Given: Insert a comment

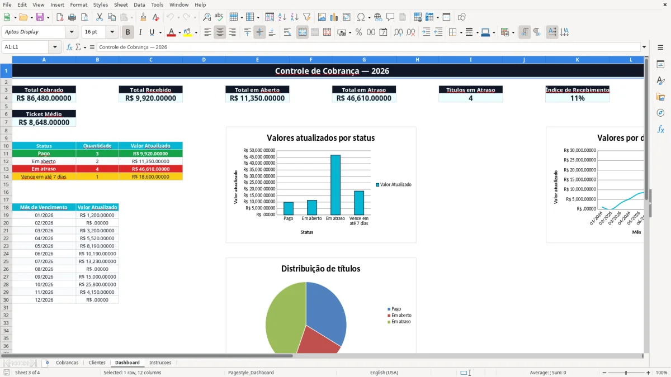Looking at the screenshot, I should pyautogui.click(x=390, y=17).
